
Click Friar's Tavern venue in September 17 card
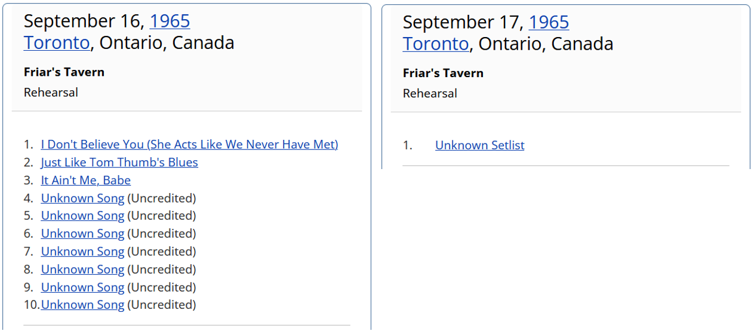[x=443, y=73]
